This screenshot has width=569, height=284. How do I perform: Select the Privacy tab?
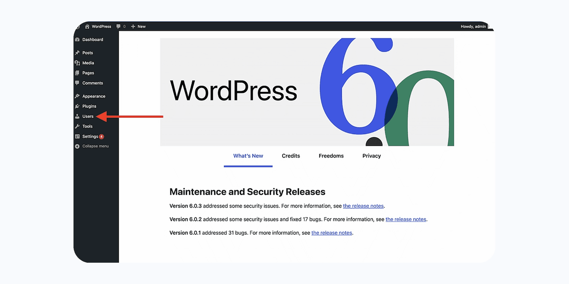point(372,156)
